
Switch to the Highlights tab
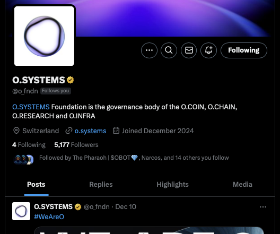click(172, 185)
